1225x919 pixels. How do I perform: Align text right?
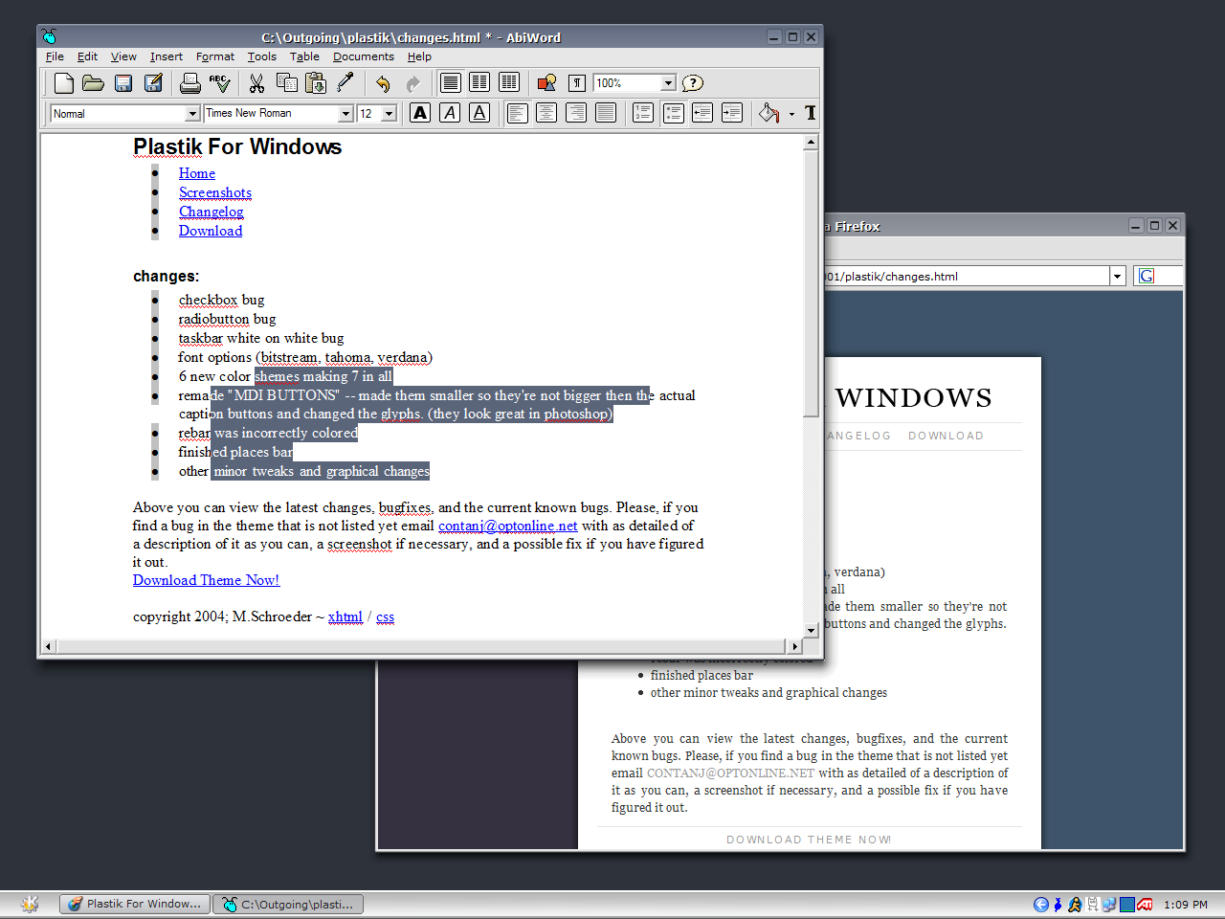576,113
